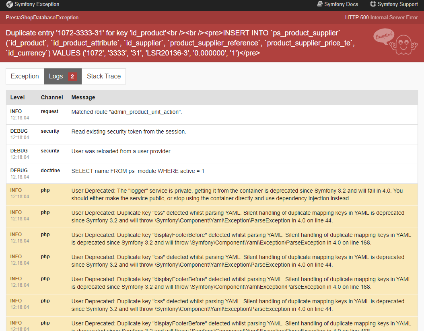Image resolution: width=424 pixels, height=331 pixels.
Task: Click the PrestaShopDatabaseException class name
Action: (x=42, y=18)
